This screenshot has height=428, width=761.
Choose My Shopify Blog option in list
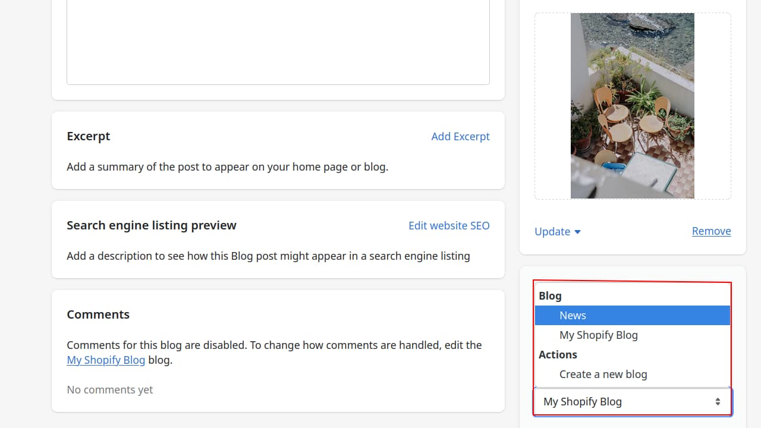[x=633, y=335]
